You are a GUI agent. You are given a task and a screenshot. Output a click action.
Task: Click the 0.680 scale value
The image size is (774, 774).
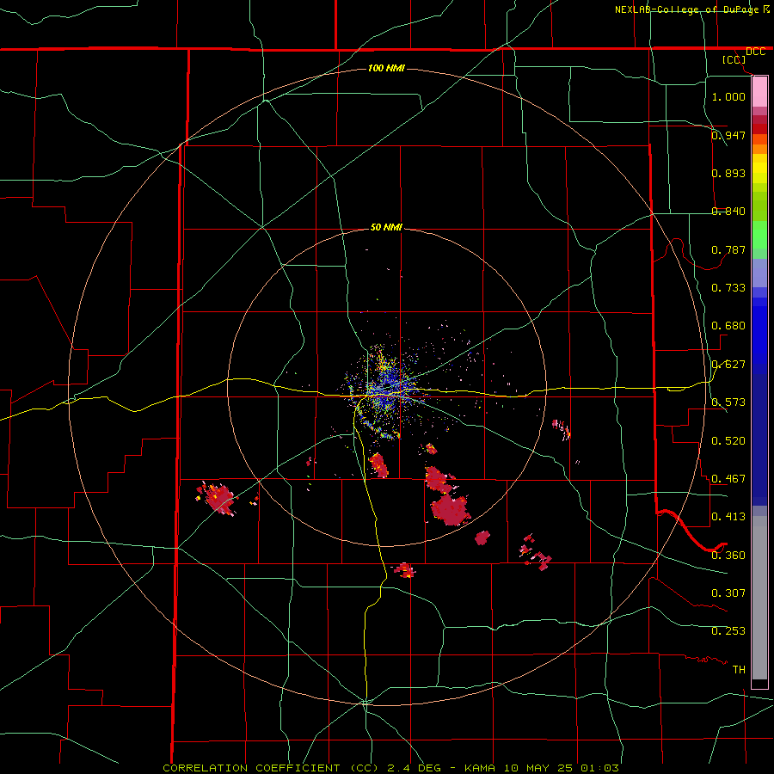[728, 326]
